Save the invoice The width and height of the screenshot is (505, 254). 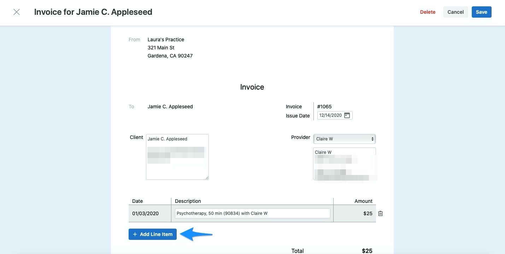point(481,12)
